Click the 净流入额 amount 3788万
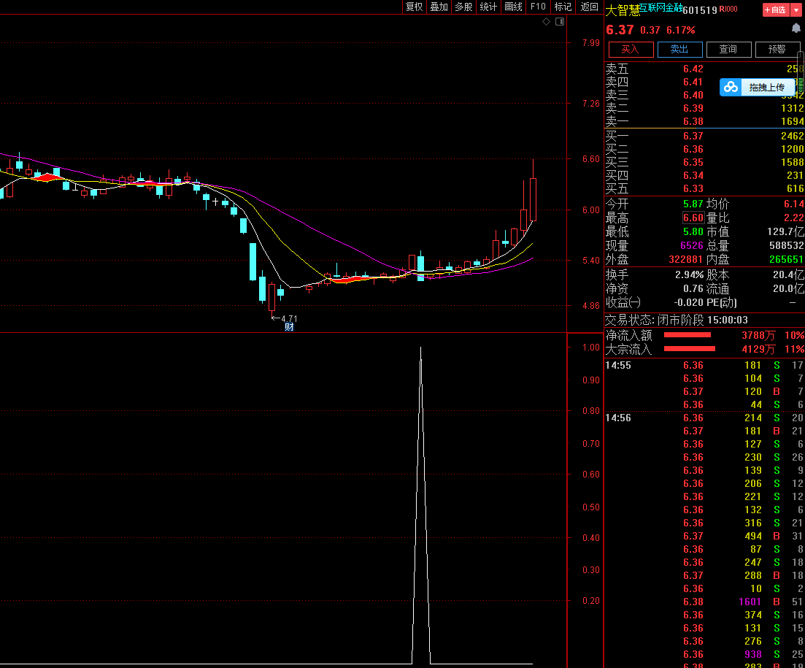 pyautogui.click(x=758, y=335)
